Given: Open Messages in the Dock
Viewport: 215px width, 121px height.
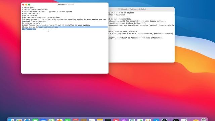Looking at the screenshot, I should 35,120.
